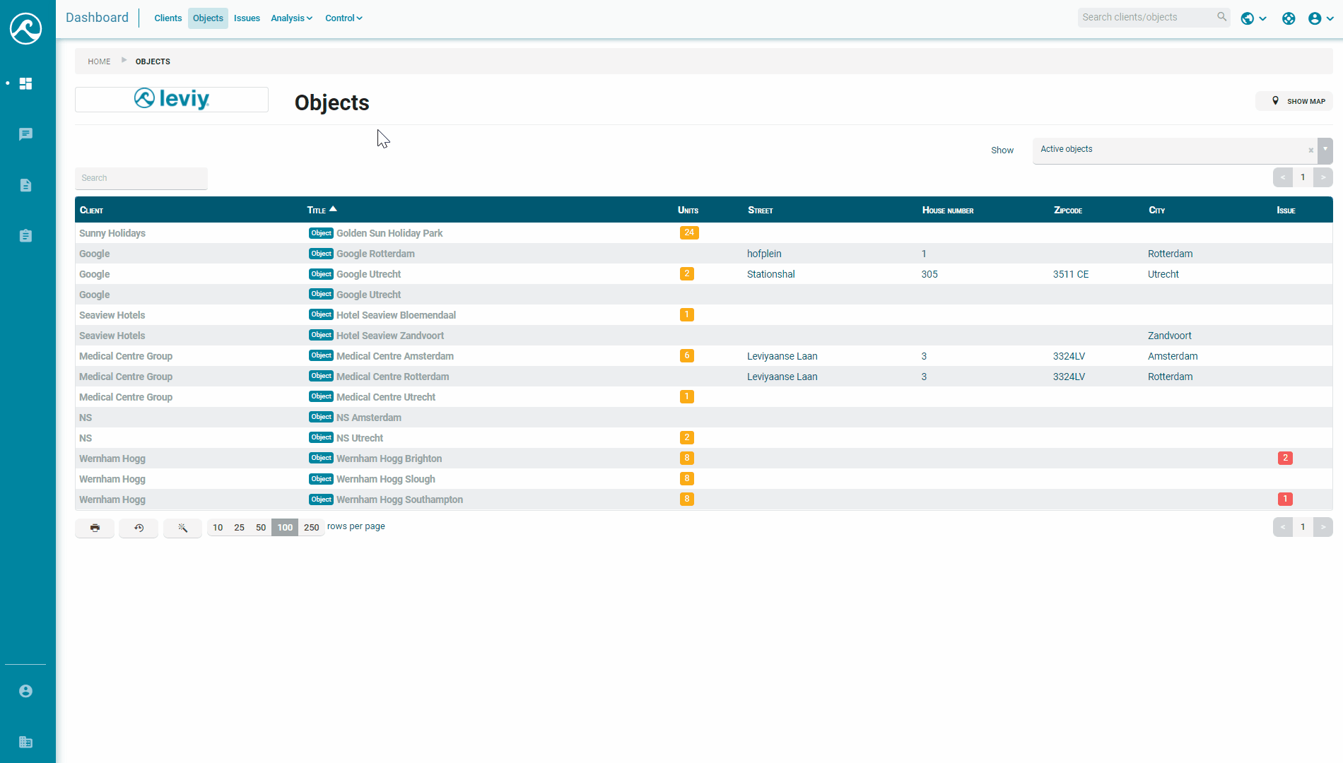Viewport: 1343px width, 763px height.
Task: Open the help wheel icon in the top bar
Action: click(x=1288, y=18)
